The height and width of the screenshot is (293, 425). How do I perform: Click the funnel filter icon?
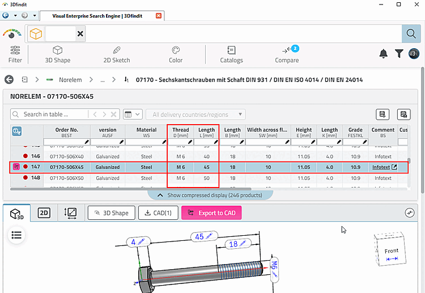399,54
